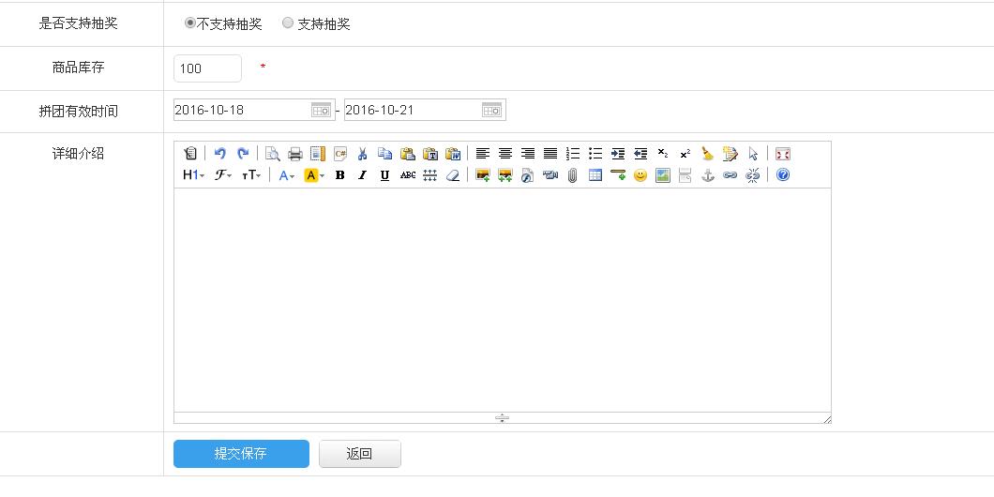This screenshot has height=497, width=994.
Task: Open the font size dropdown
Action: coord(251,175)
